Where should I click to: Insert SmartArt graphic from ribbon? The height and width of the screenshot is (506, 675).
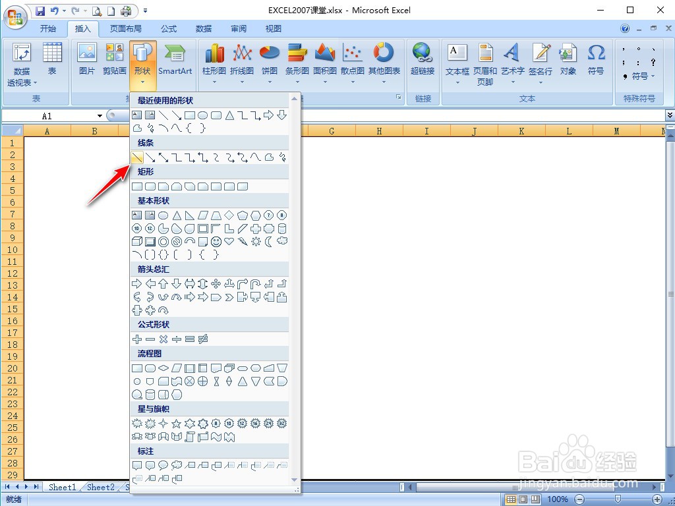175,60
